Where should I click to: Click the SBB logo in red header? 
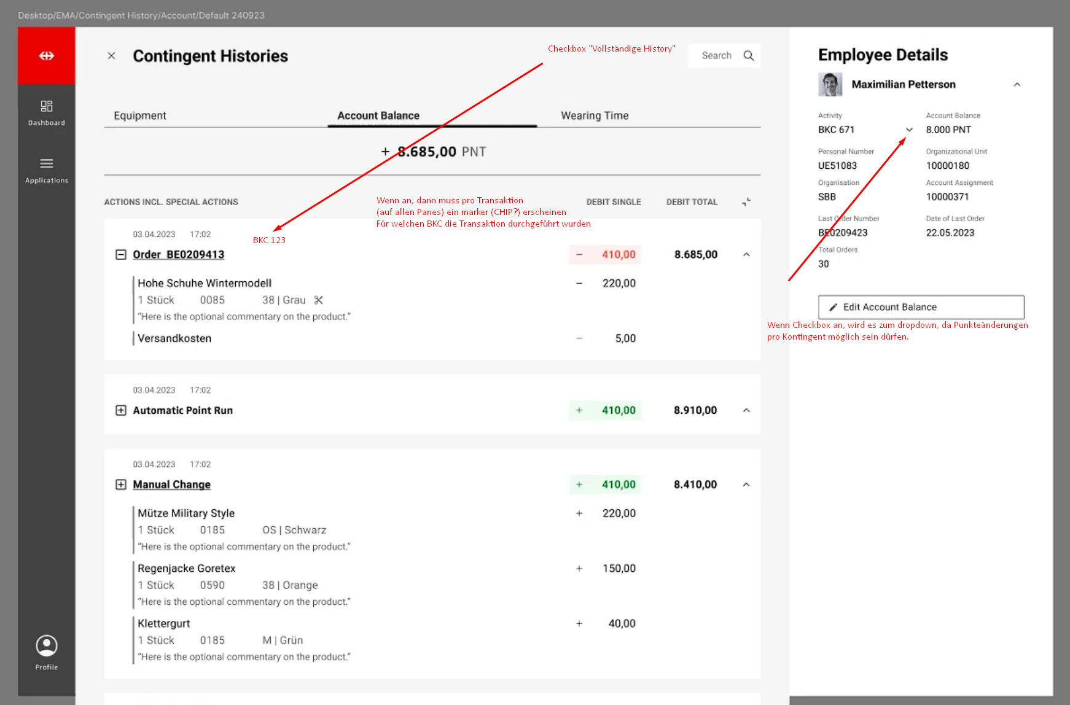47,56
